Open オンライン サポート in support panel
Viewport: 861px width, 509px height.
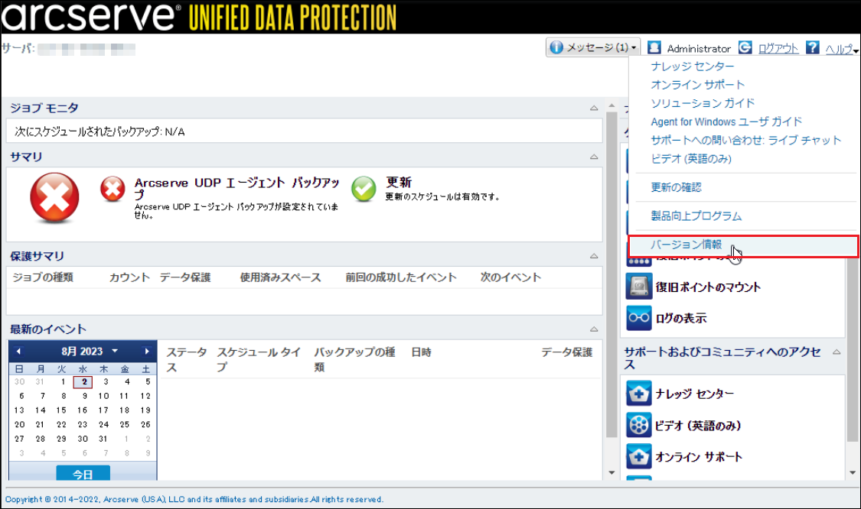(699, 457)
